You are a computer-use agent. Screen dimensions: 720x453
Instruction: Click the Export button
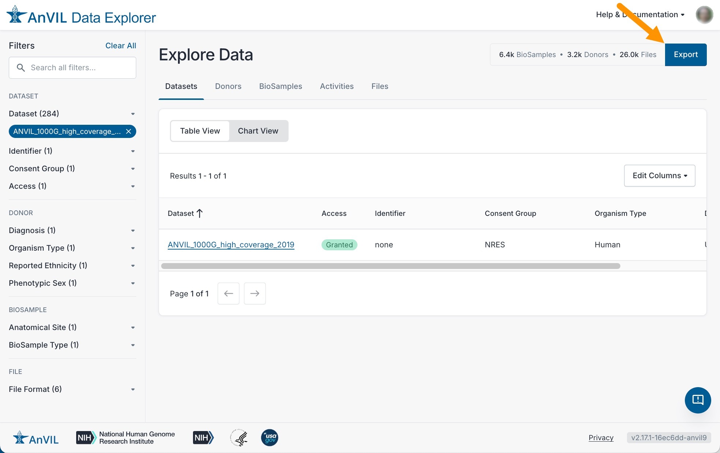click(x=686, y=55)
